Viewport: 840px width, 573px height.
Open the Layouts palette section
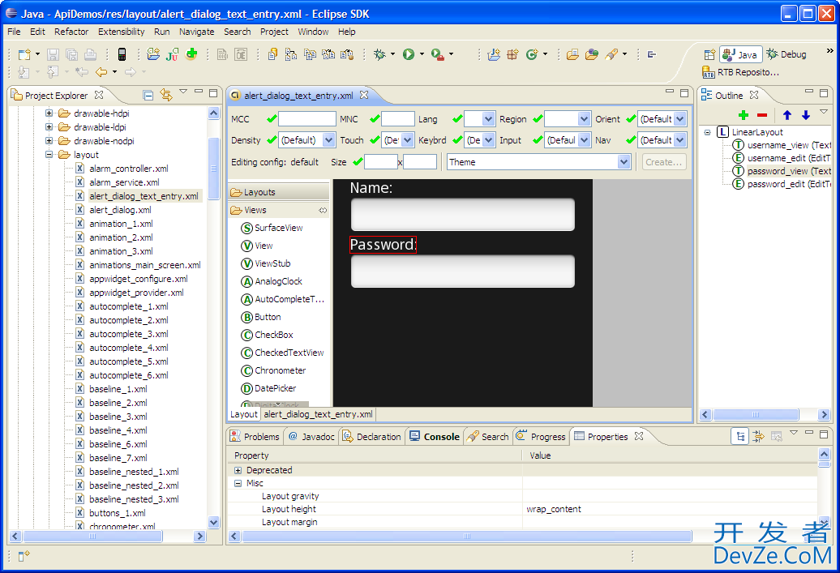(x=279, y=192)
